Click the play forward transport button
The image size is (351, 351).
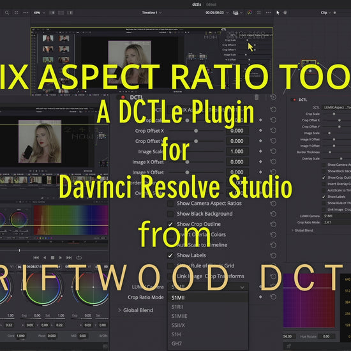coord(61,258)
